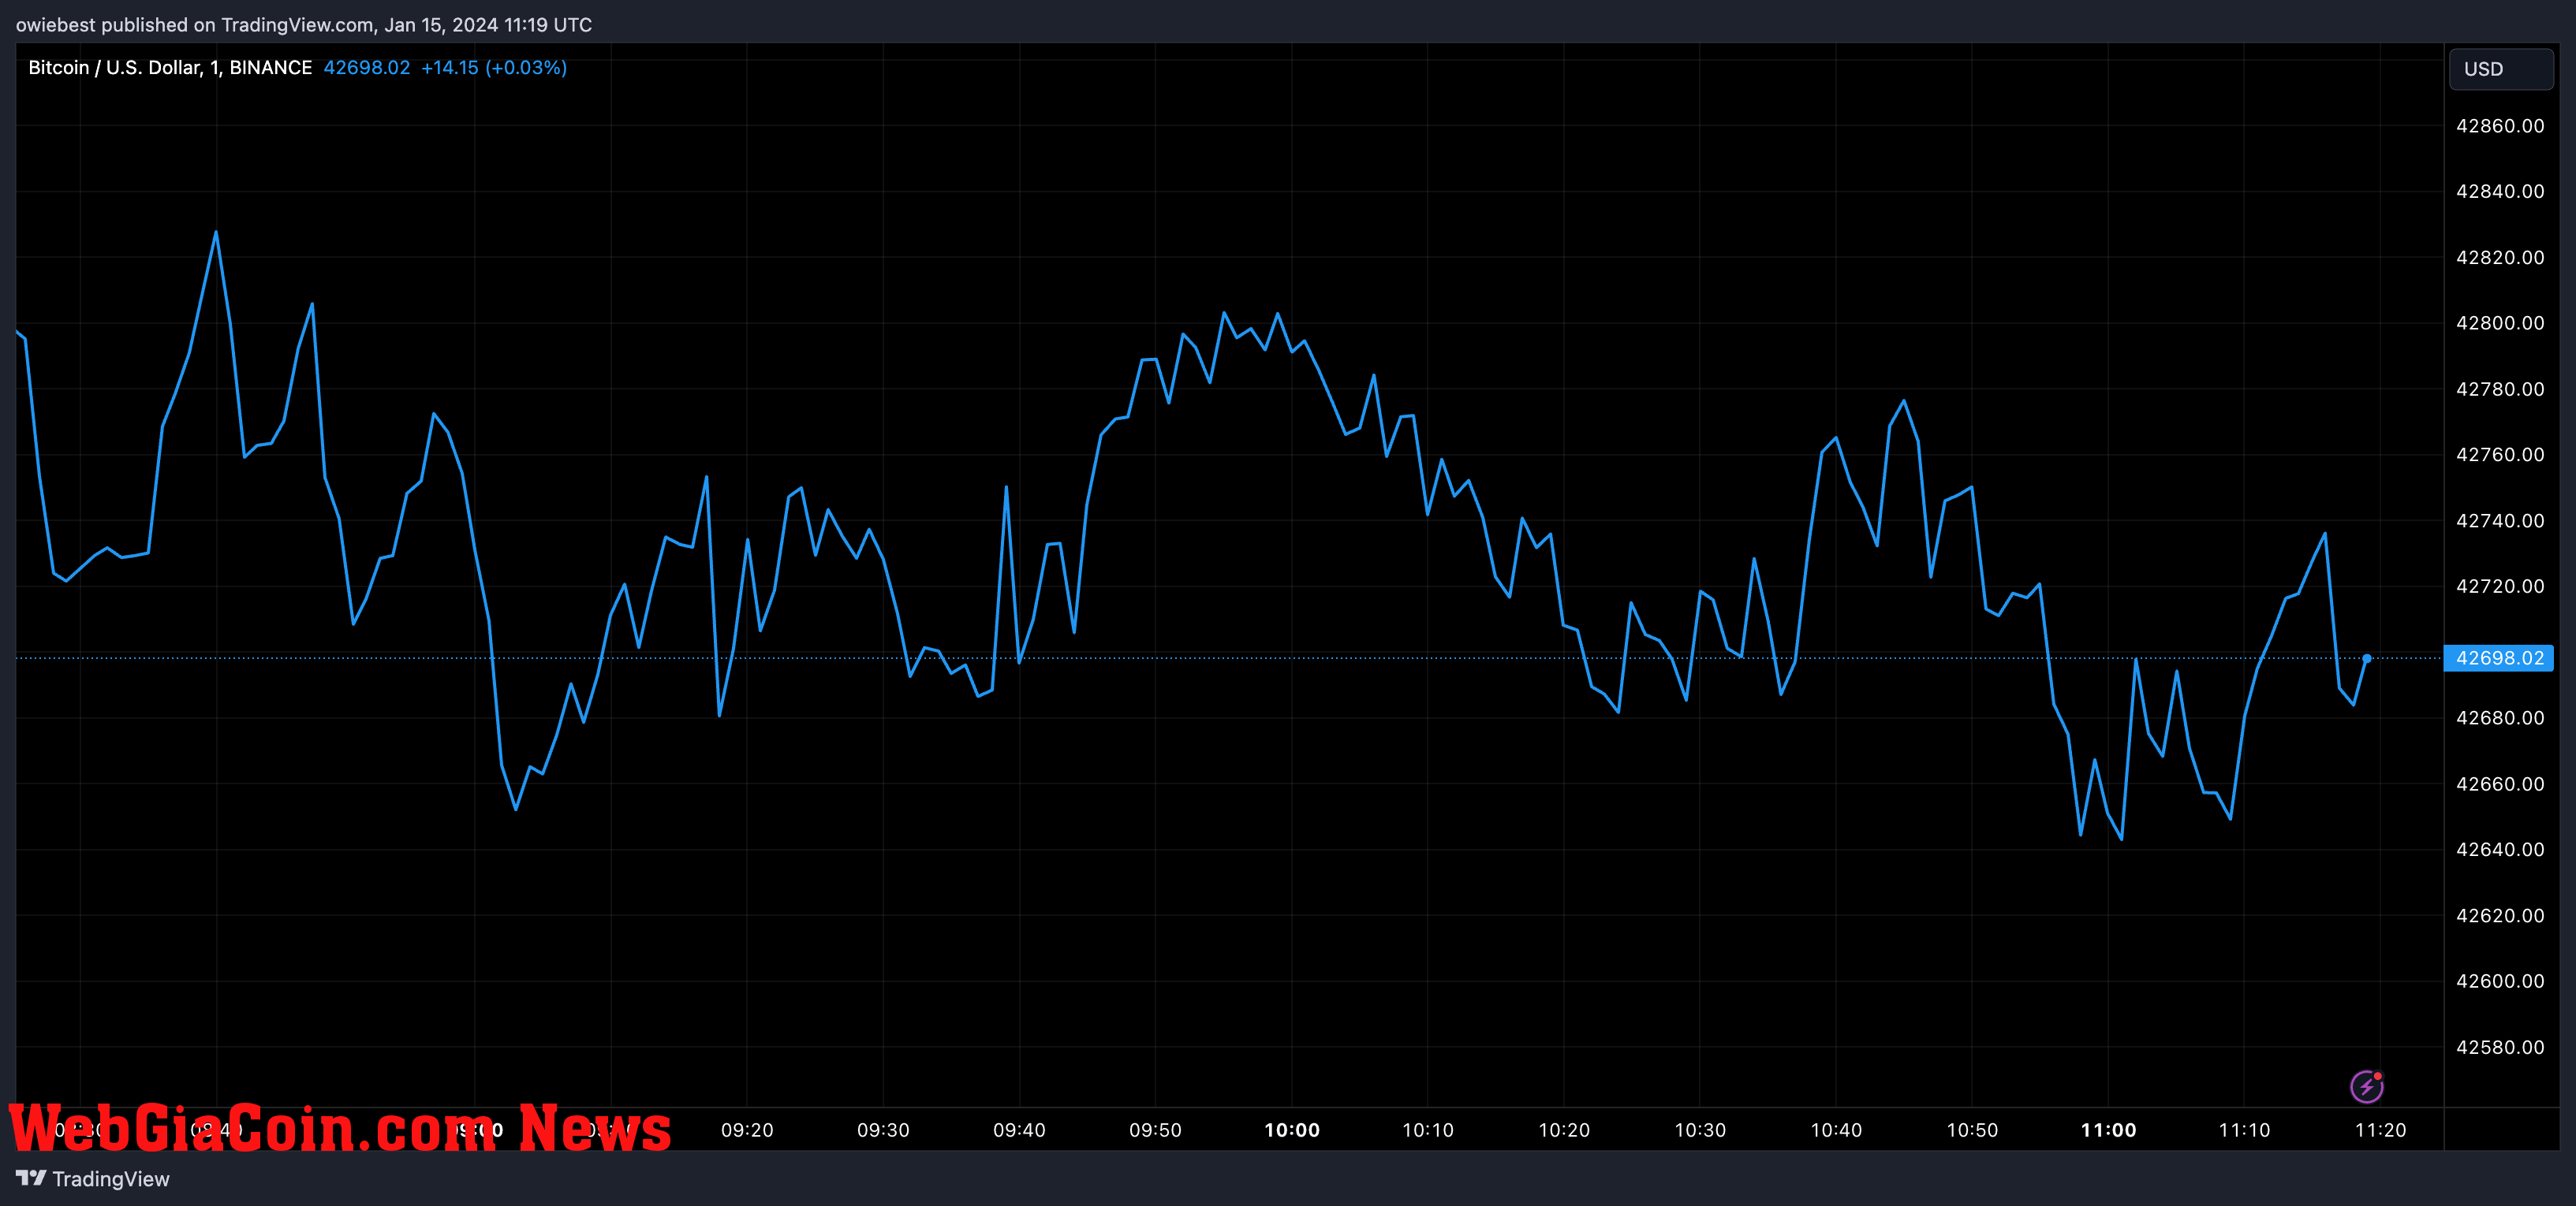Screen dimensions: 2576x1206
Task: Click the 42800.00 price axis label
Action: click(2500, 322)
